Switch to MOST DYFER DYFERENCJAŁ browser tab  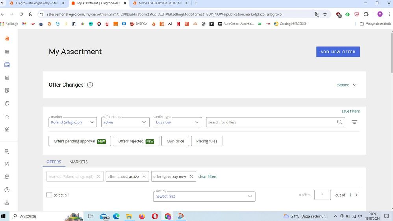(x=160, y=3)
